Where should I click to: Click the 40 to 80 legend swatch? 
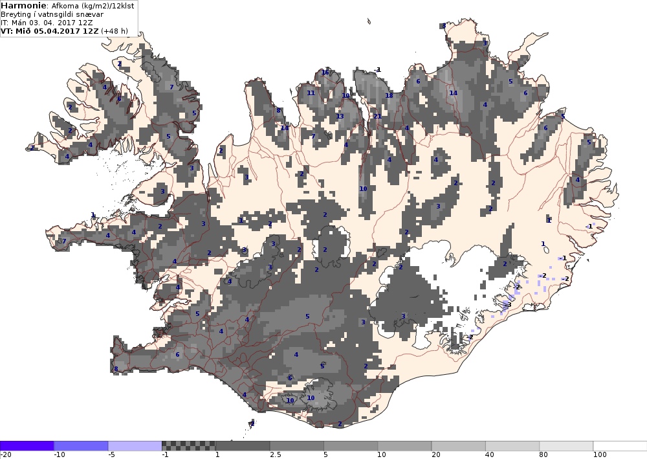point(512,446)
